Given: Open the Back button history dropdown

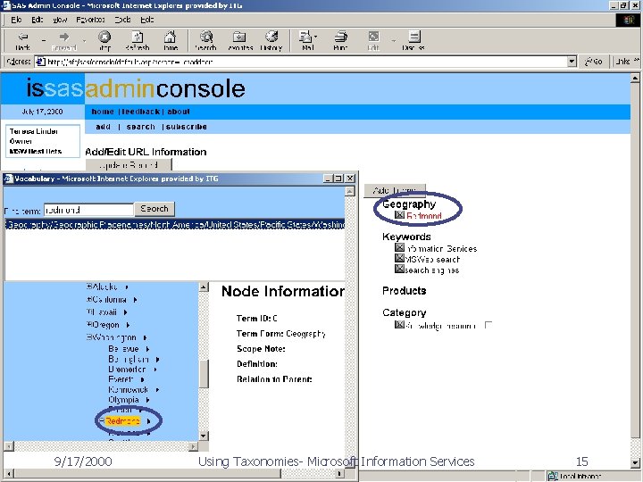Looking at the screenshot, I should click(43, 41).
